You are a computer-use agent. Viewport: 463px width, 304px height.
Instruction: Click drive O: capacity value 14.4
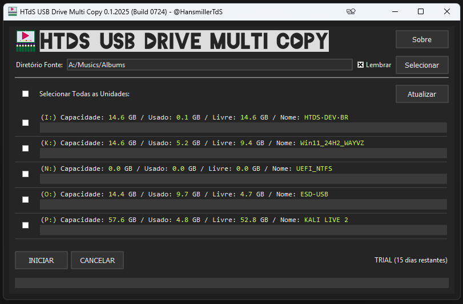point(116,194)
